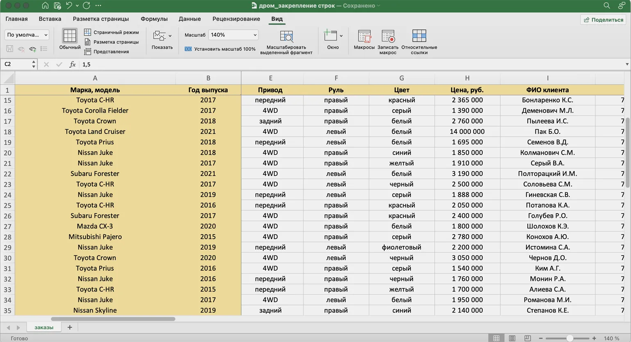Click the Record Macro icon
The image size is (631, 342).
point(388,36)
